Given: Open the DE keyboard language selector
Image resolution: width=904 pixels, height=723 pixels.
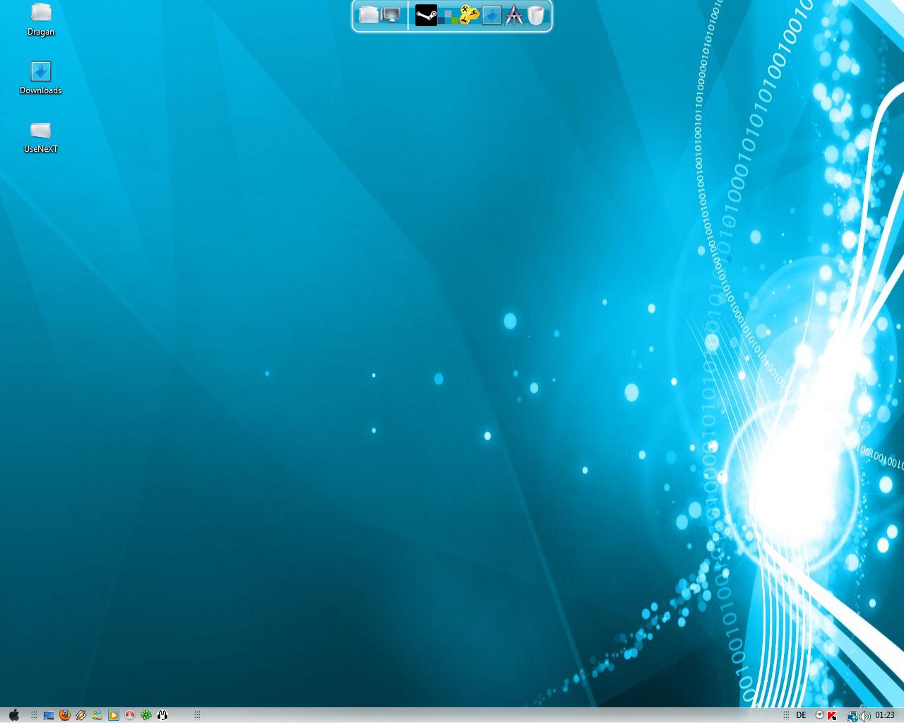Looking at the screenshot, I should [801, 715].
